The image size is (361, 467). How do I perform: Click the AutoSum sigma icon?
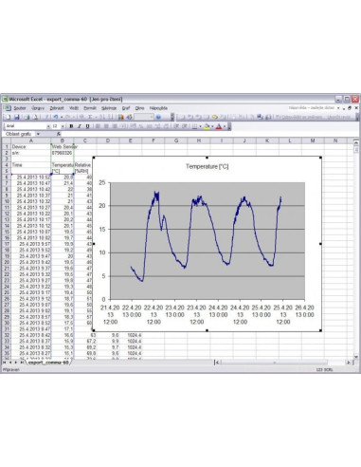pyautogui.click(x=90, y=117)
